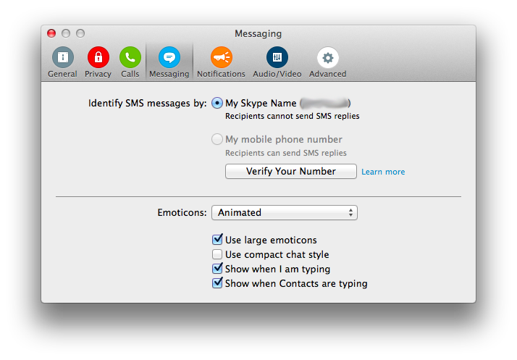Viewport: 517px width, 360px height.
Task: Close the Messaging preferences window
Action: pos(51,33)
